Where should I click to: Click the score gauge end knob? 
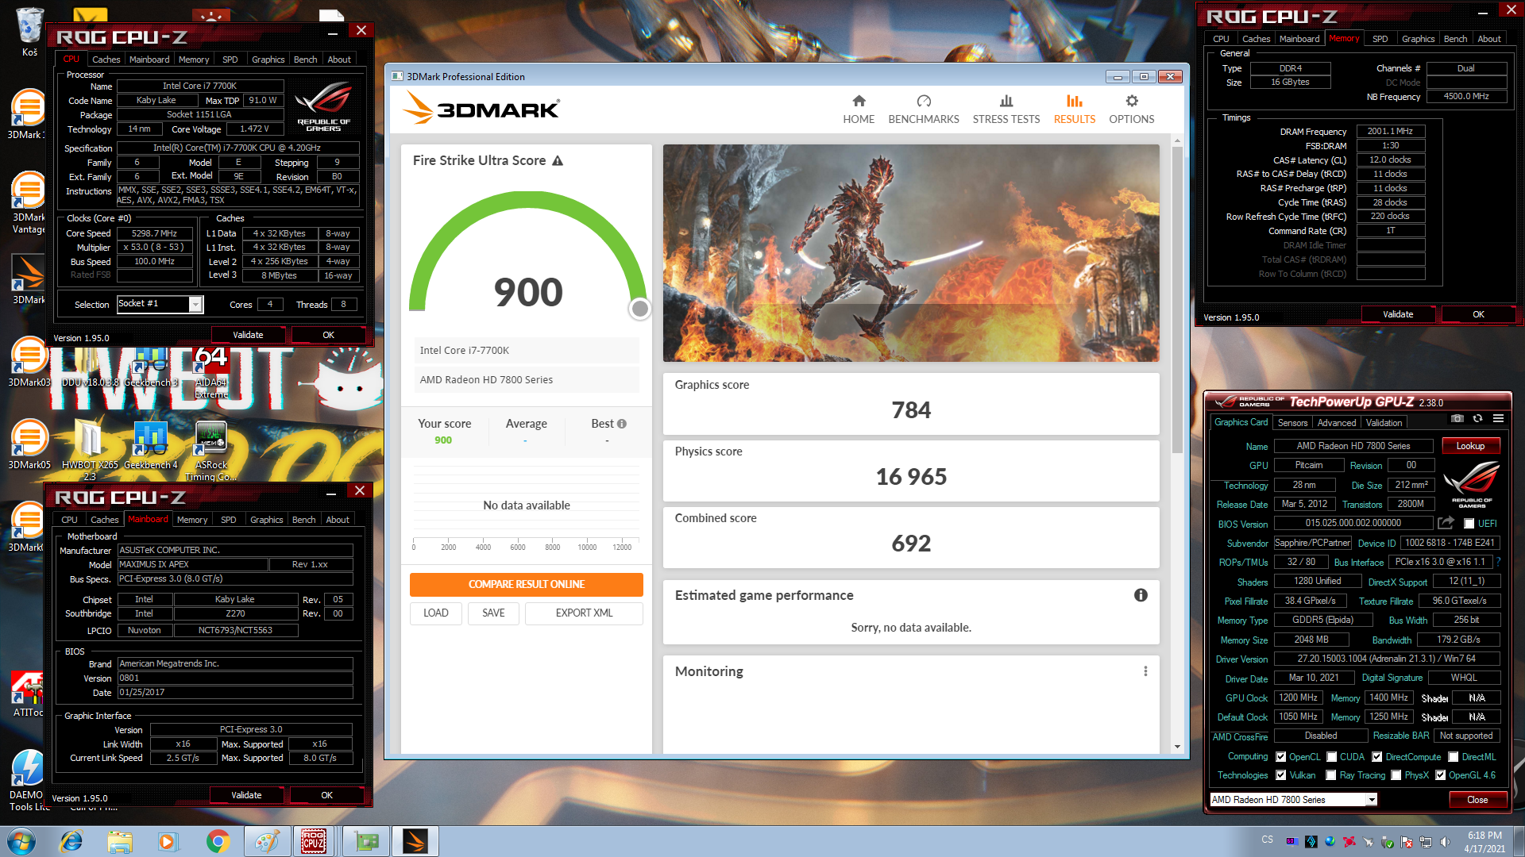(639, 309)
